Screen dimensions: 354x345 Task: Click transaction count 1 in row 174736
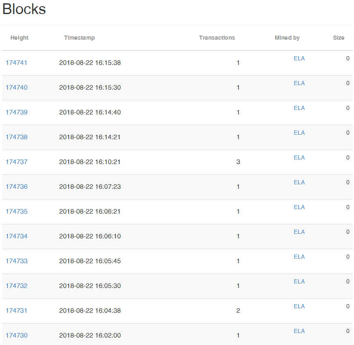[x=238, y=187]
